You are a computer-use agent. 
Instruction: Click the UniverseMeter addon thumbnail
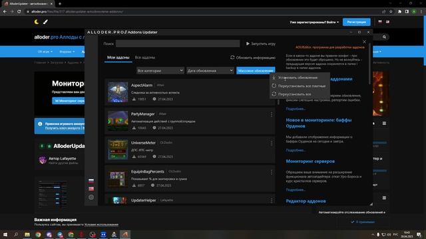118,149
